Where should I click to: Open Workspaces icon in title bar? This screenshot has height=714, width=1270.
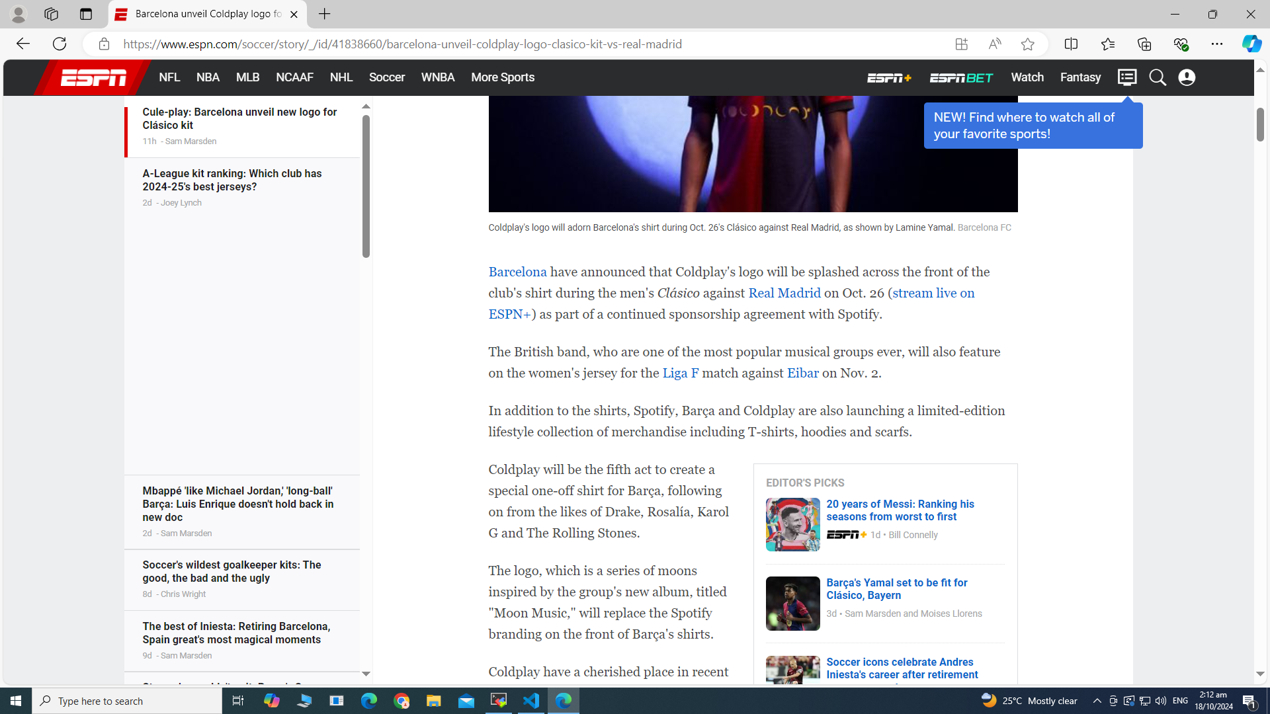(51, 14)
